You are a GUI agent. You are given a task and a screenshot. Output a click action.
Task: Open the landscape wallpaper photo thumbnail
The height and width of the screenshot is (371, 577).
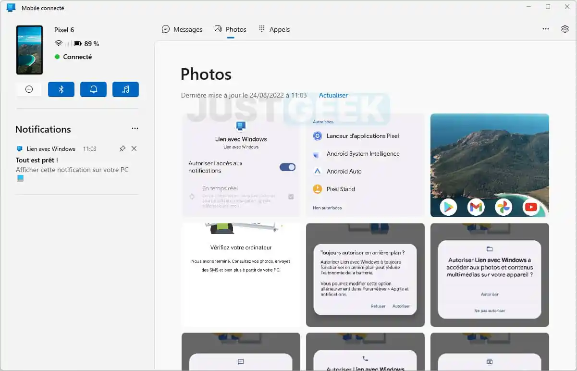[490, 165]
